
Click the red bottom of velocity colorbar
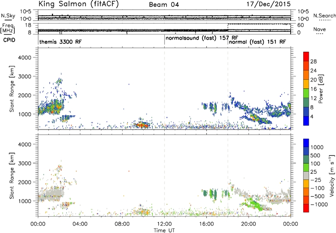pos(306,208)
